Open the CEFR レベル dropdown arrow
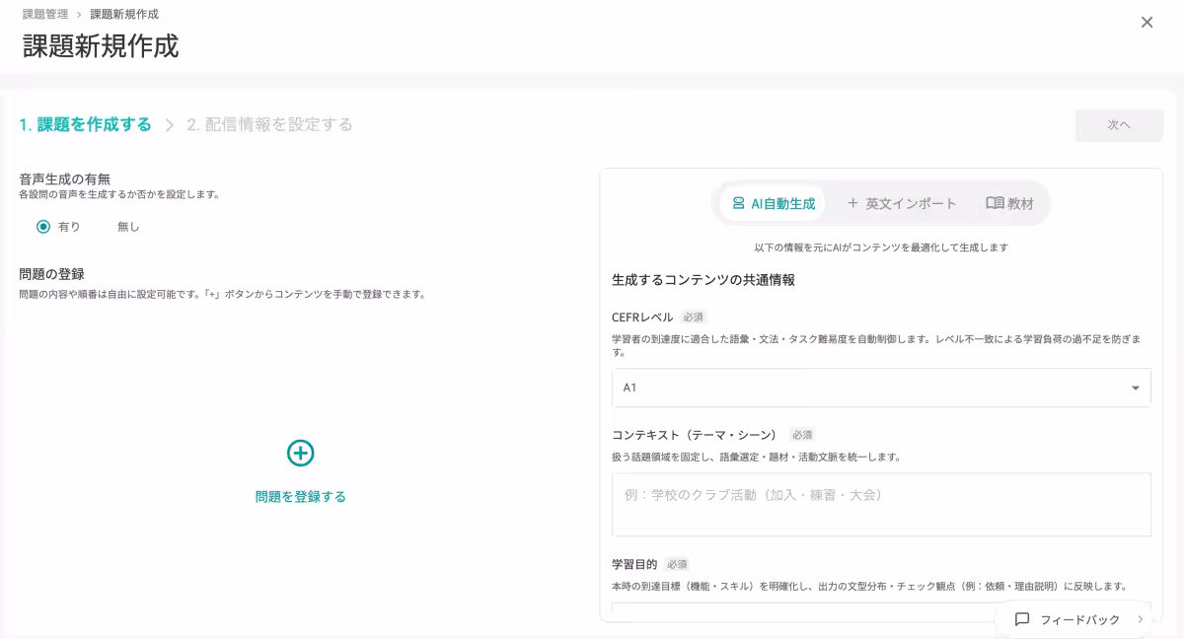The width and height of the screenshot is (1184, 639). 1133,387
